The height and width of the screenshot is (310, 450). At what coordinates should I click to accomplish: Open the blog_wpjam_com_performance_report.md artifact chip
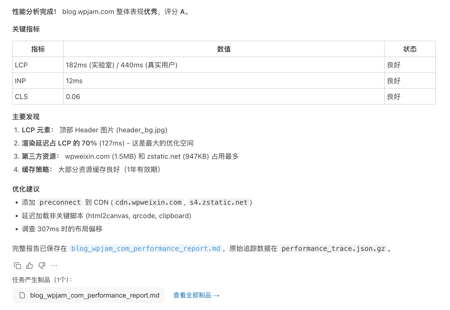[89, 295]
